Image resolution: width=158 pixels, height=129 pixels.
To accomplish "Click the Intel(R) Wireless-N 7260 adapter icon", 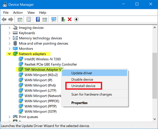I will pyautogui.click(x=21, y=59).
